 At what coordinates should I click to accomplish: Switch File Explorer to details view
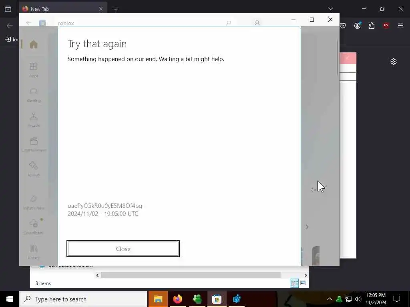click(x=294, y=283)
